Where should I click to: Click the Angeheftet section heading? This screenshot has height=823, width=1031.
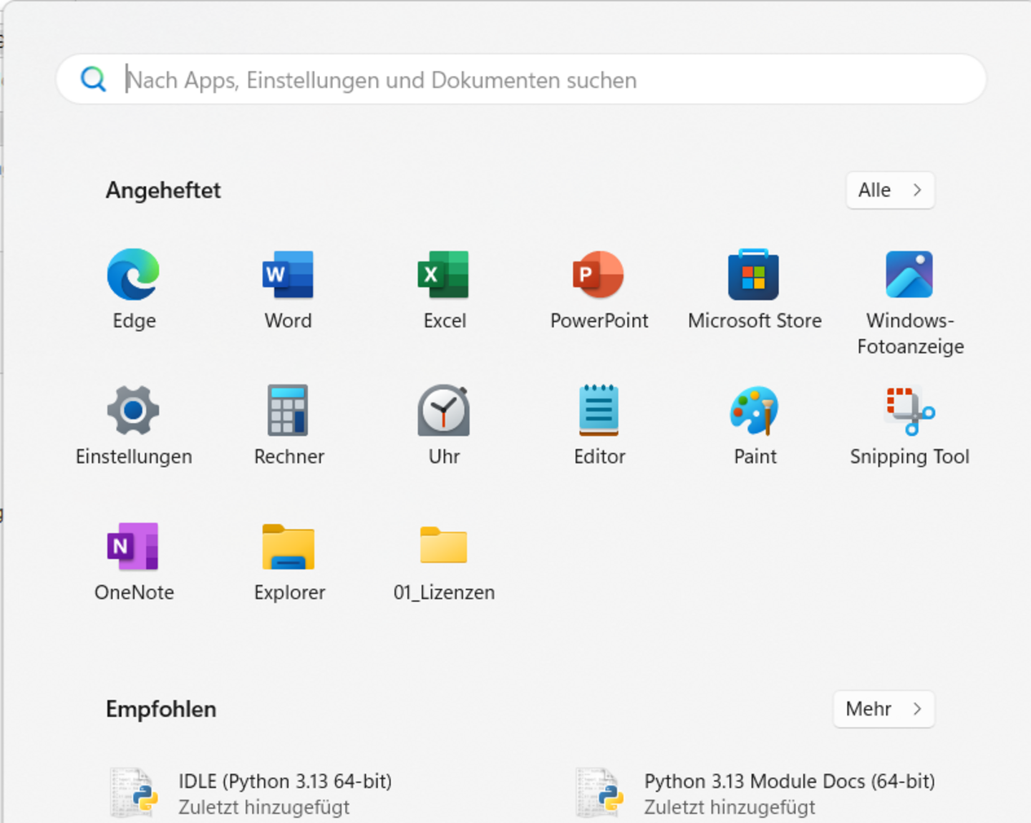163,190
